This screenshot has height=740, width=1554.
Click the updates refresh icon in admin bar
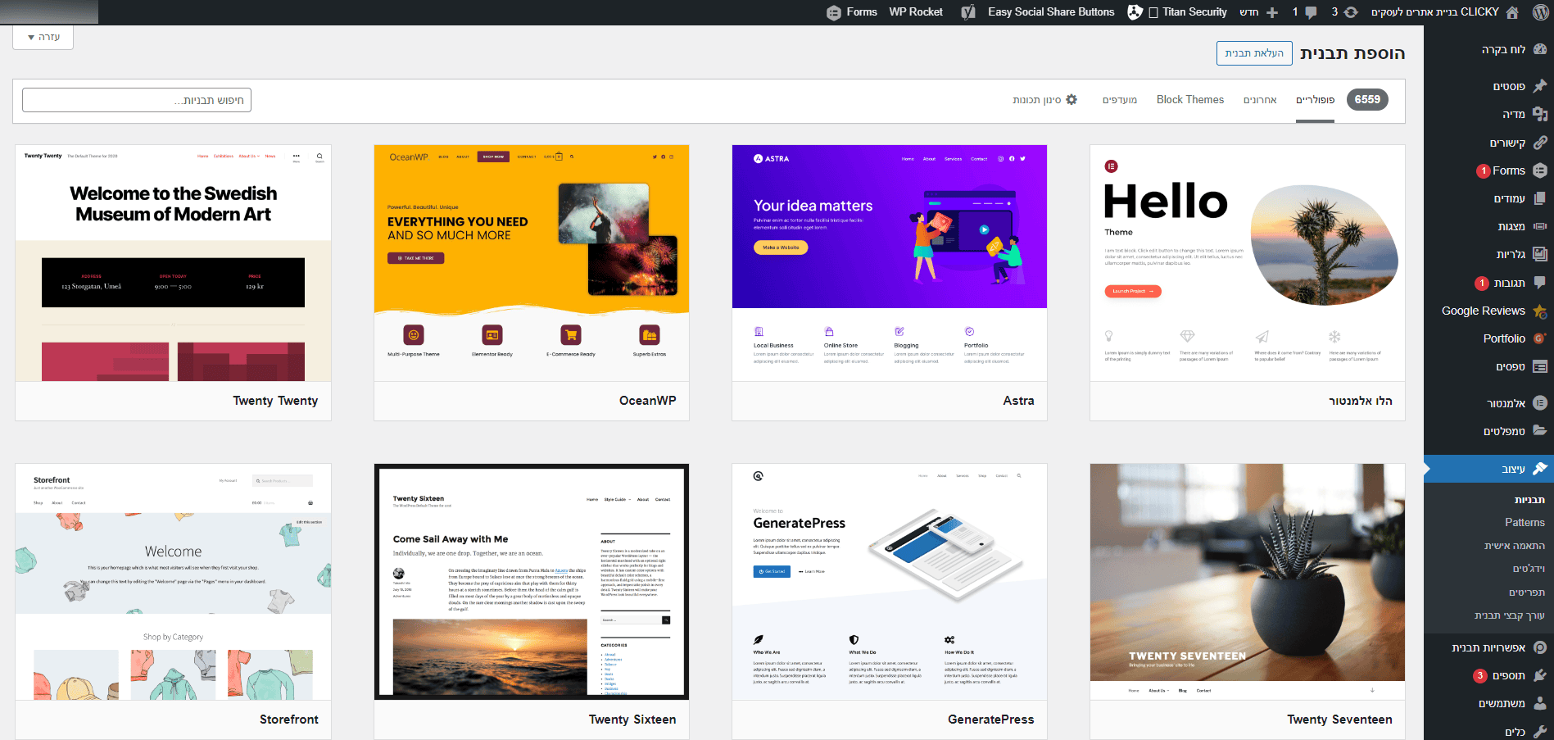1351,12
